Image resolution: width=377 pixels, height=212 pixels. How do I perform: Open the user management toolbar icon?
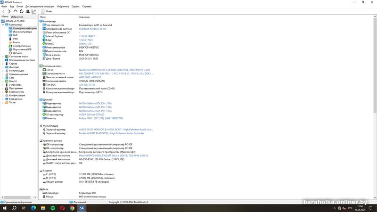coord(28,11)
